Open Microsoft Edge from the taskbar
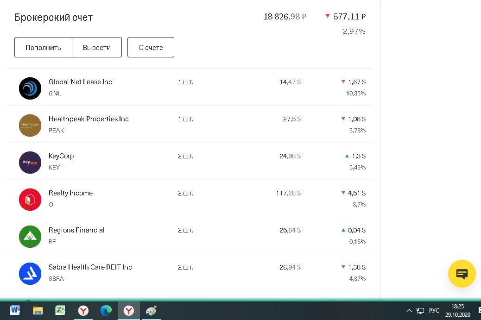The width and height of the screenshot is (481, 320). coord(106,311)
